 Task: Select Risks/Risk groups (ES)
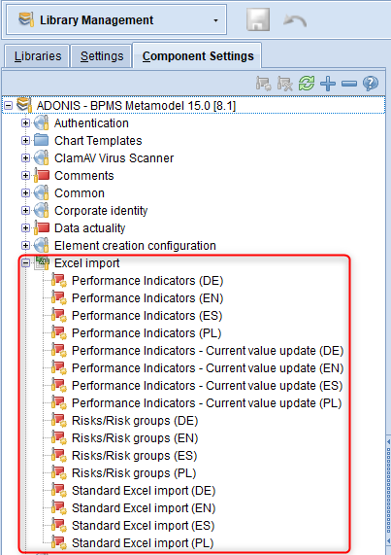click(134, 456)
